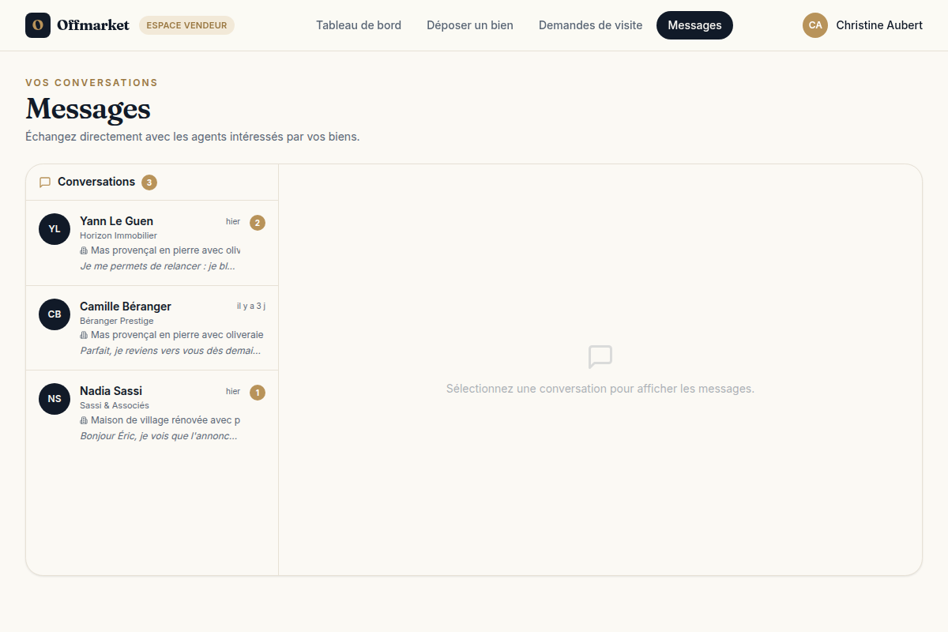This screenshot has width=948, height=632.
Task: Open Yann Le Guen conversation
Action: 152,243
